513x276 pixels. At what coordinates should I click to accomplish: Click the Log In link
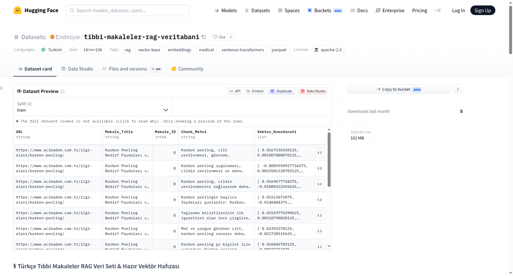(x=458, y=10)
